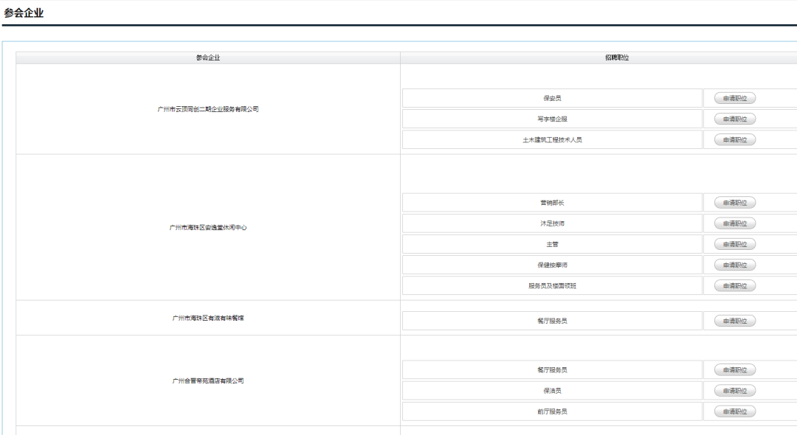This screenshot has width=797, height=435.
Task: Click 申请职位 button for 保洁员
Action: pos(734,391)
